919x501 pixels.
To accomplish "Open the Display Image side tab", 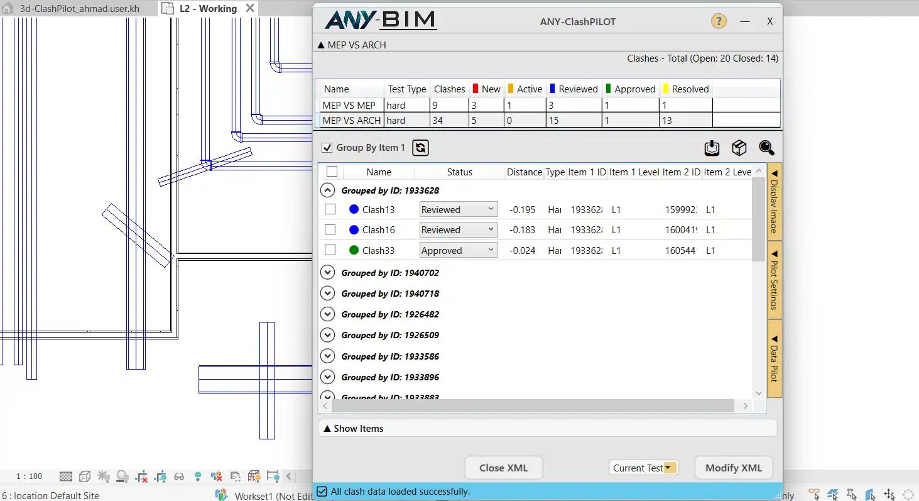I will click(775, 202).
